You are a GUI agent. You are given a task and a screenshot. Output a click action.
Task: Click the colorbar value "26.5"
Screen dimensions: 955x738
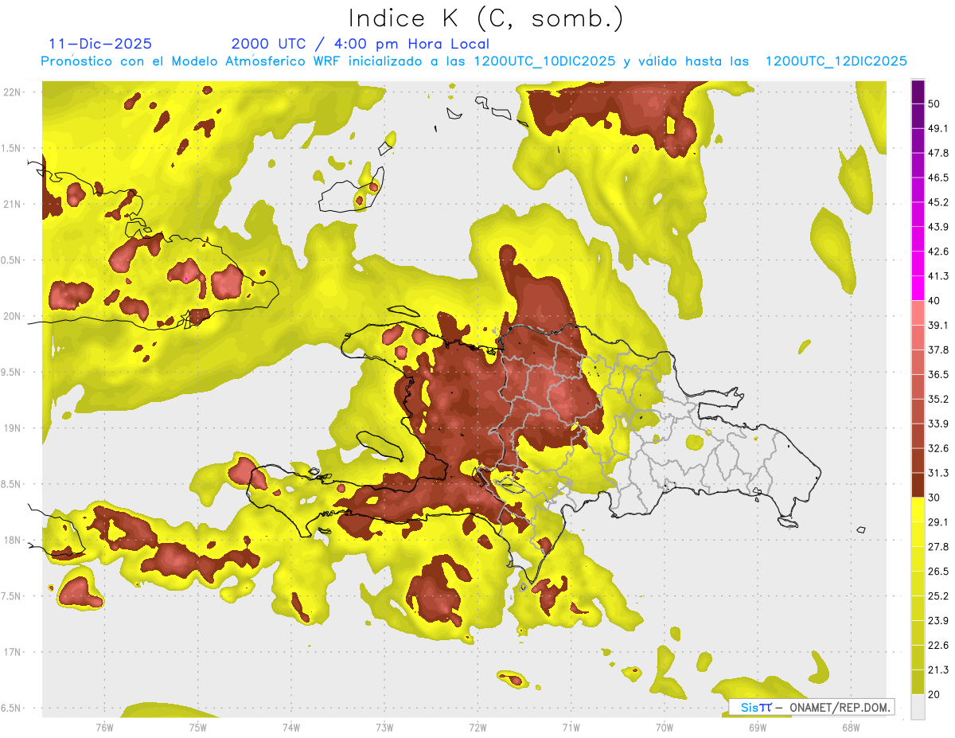coord(938,572)
